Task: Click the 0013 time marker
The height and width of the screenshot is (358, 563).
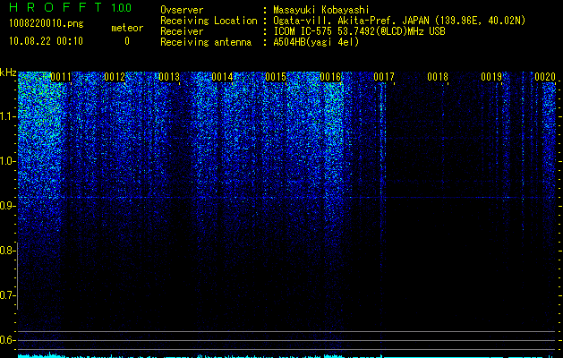Action: click(x=169, y=77)
